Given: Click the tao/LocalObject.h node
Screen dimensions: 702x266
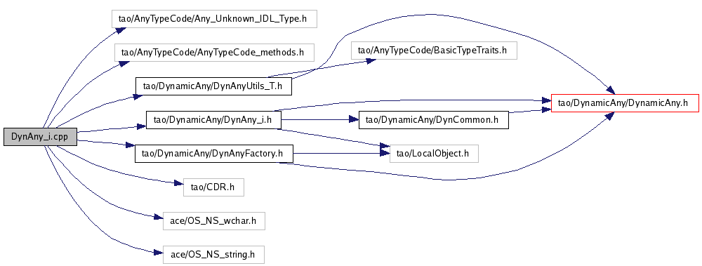Looking at the screenshot, I should [x=435, y=154].
